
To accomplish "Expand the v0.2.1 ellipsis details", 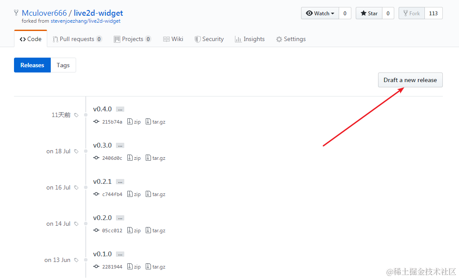I will [120, 182].
